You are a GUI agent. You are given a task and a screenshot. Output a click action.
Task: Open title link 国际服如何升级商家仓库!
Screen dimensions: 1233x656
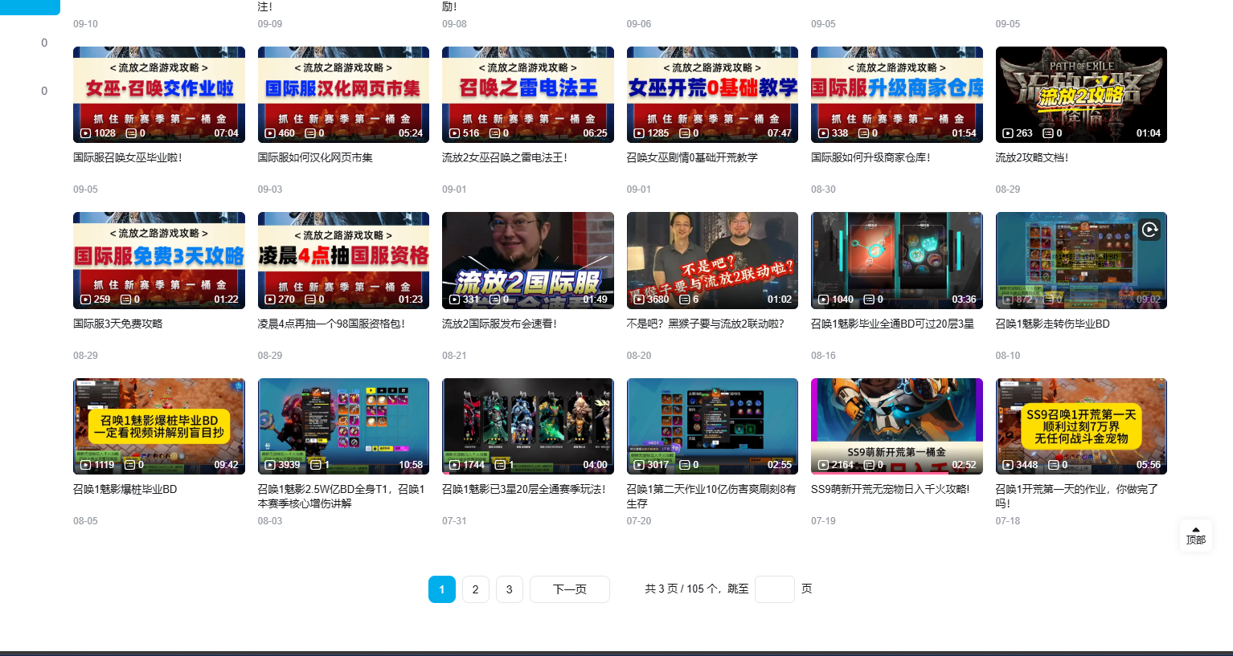click(870, 157)
